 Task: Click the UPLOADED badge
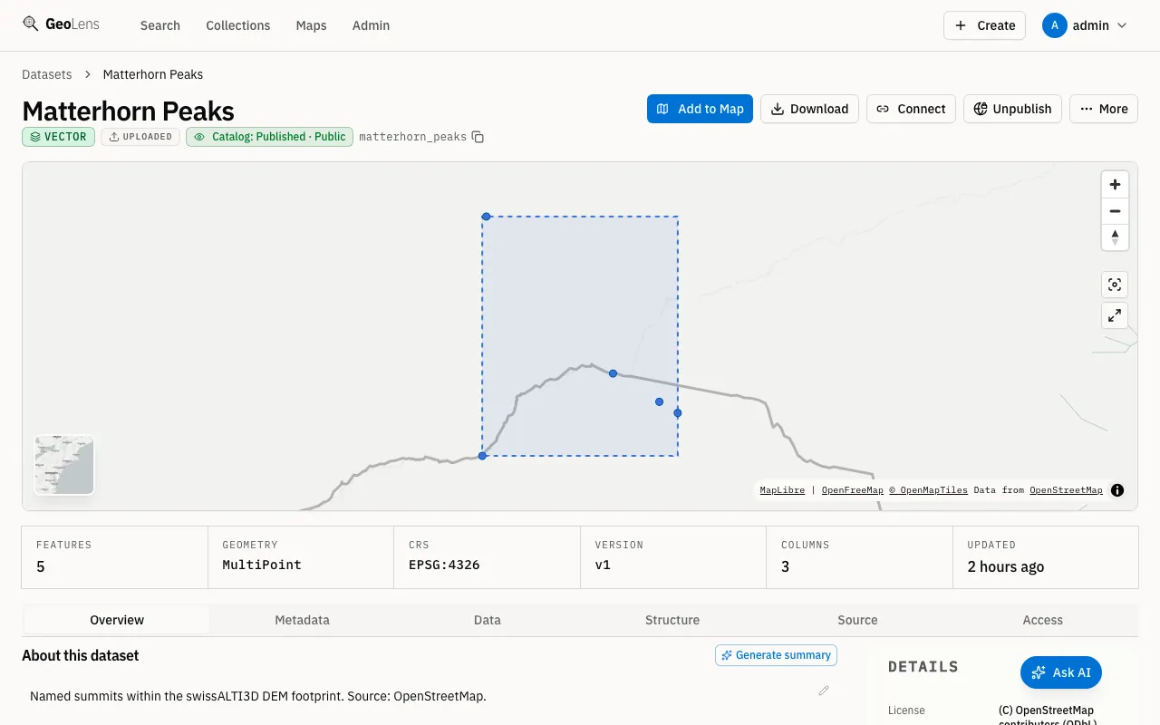pos(140,137)
